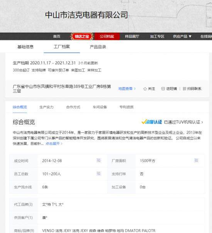Open 加工专区 from the navigation bar
This screenshot has height=233, width=212.
[157, 36]
